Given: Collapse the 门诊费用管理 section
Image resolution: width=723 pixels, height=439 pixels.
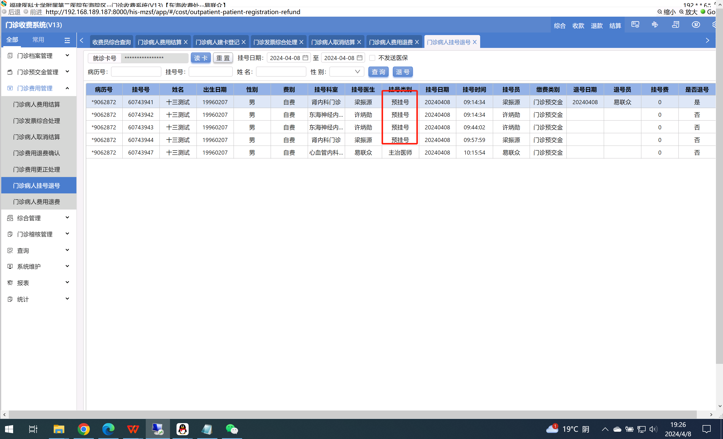Looking at the screenshot, I should click(38, 88).
